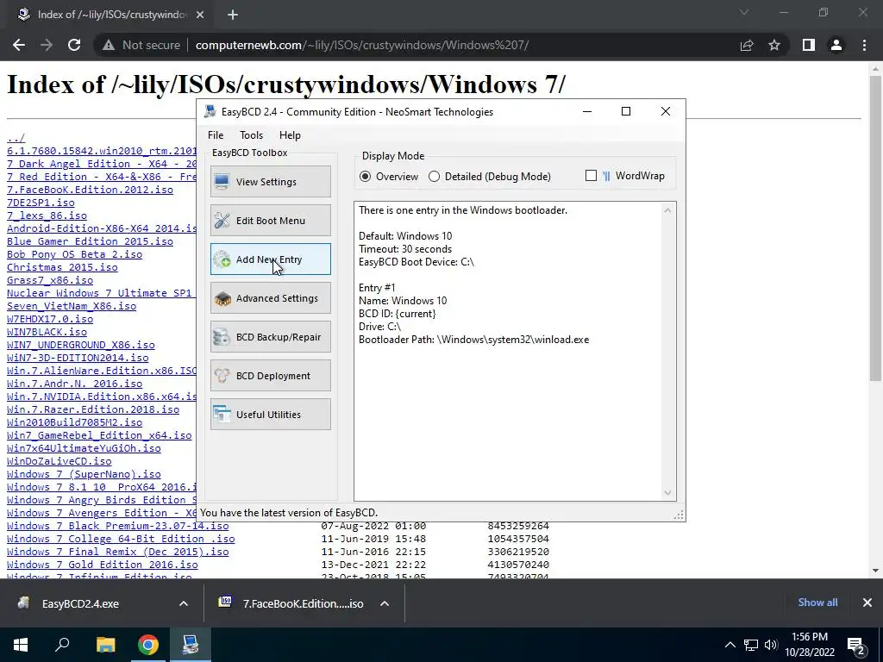This screenshot has width=883, height=662.
Task: Open Advanced Settings in EasyBCD
Action: tap(270, 297)
